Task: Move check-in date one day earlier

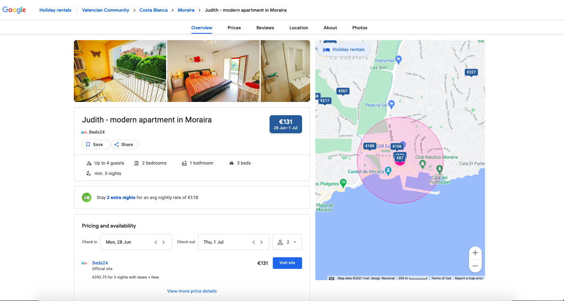Action: tap(156, 242)
